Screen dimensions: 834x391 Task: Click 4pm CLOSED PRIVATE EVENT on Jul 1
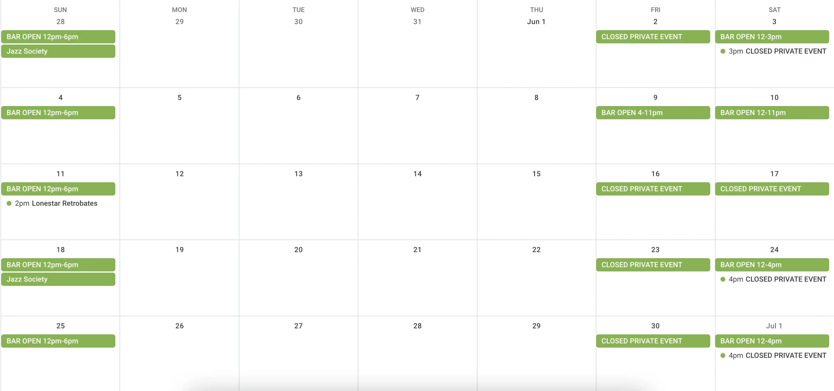773,355
